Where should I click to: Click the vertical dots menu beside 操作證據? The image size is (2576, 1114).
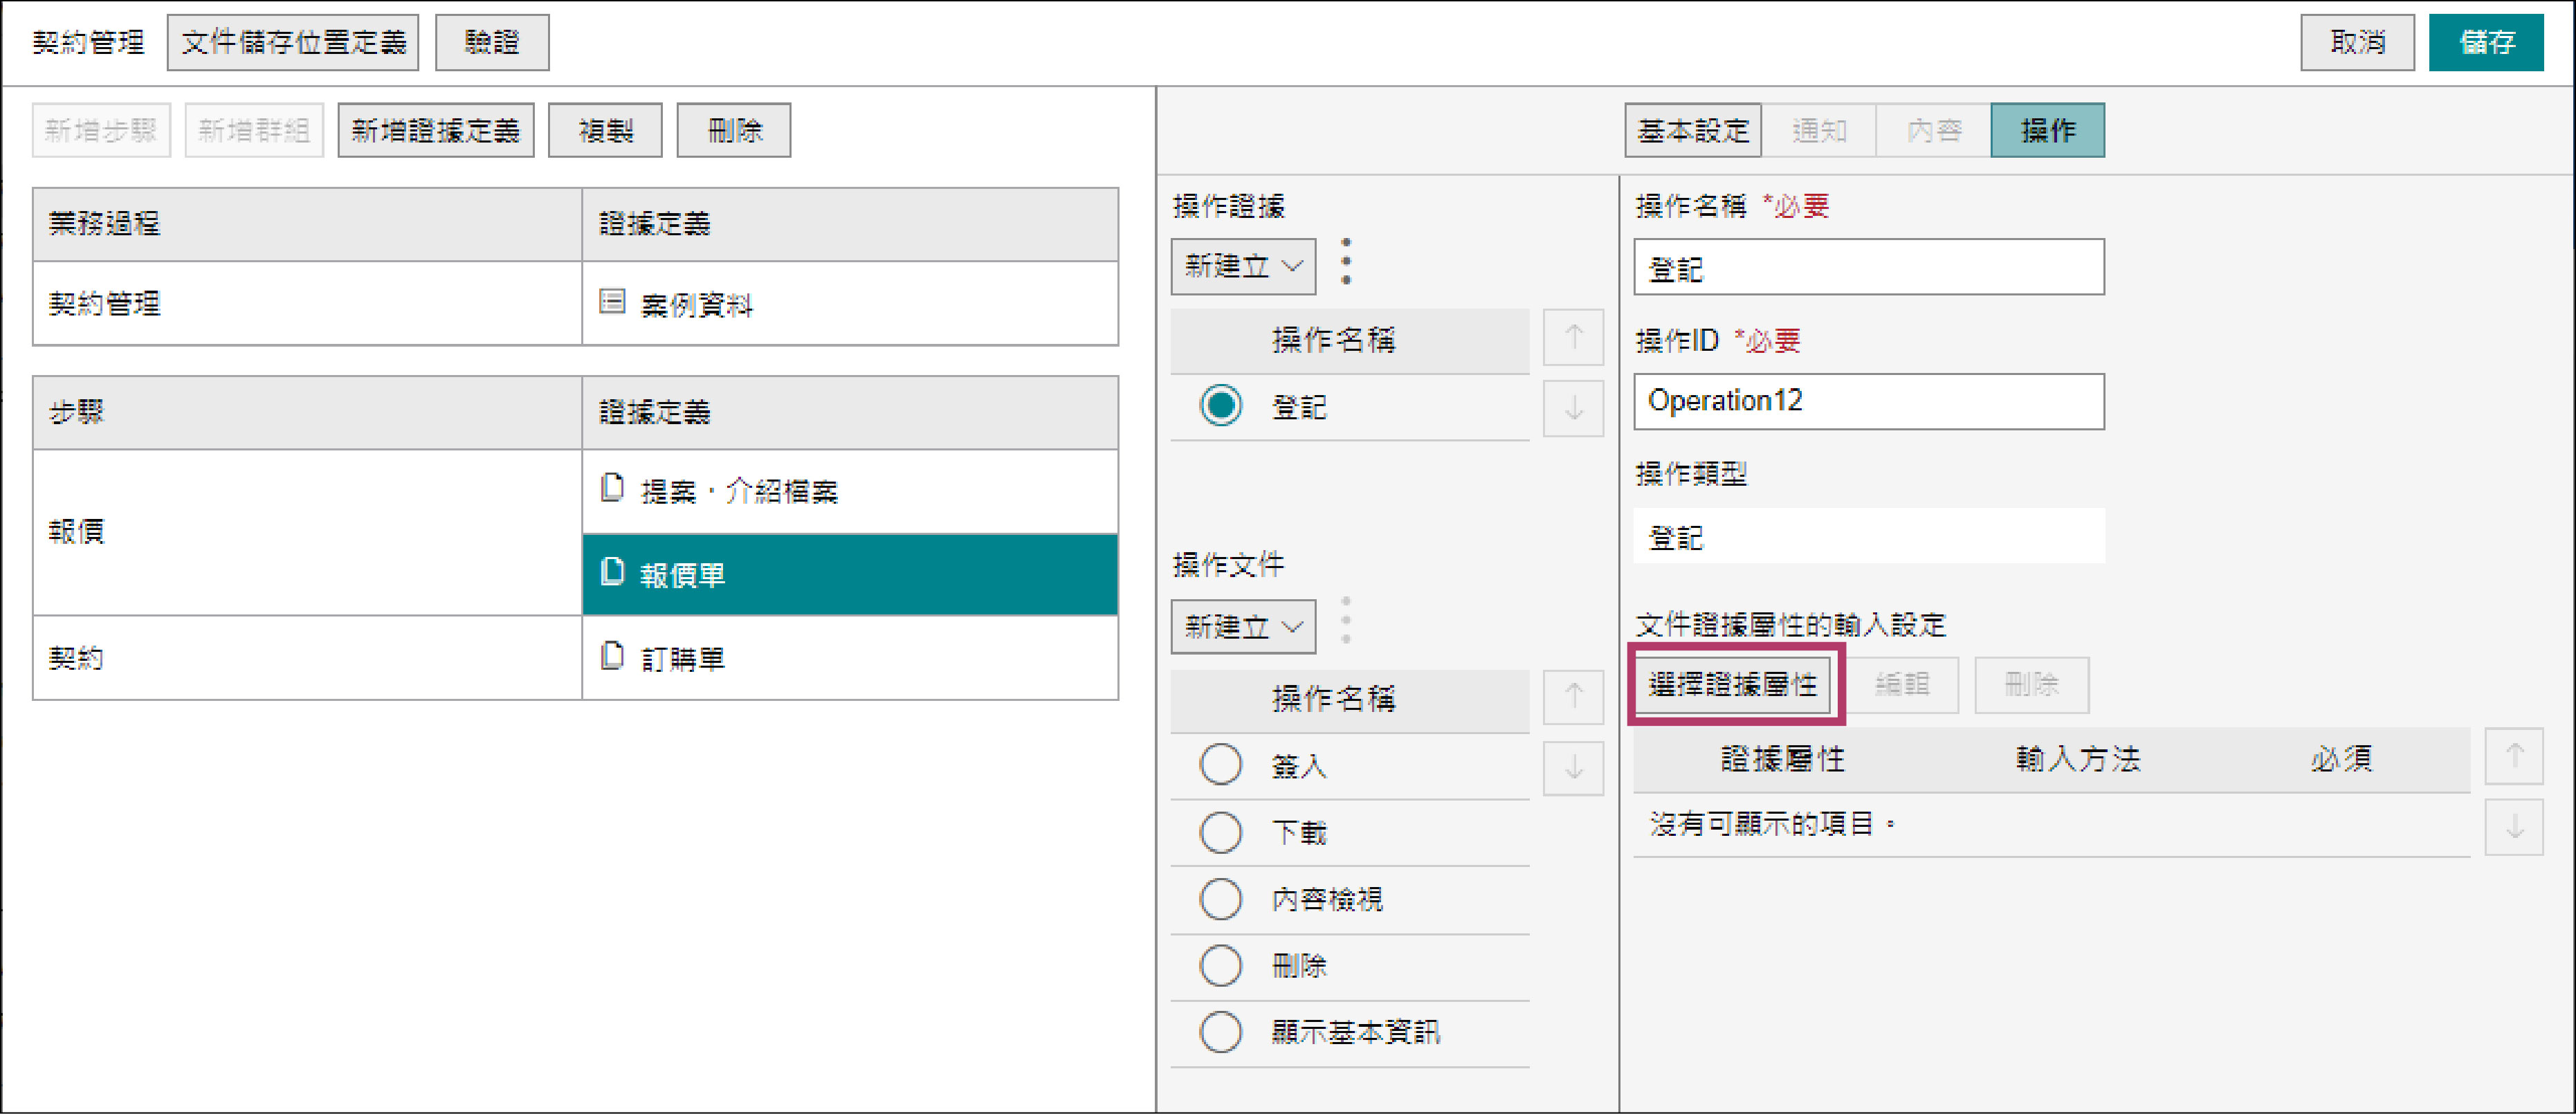(1346, 262)
